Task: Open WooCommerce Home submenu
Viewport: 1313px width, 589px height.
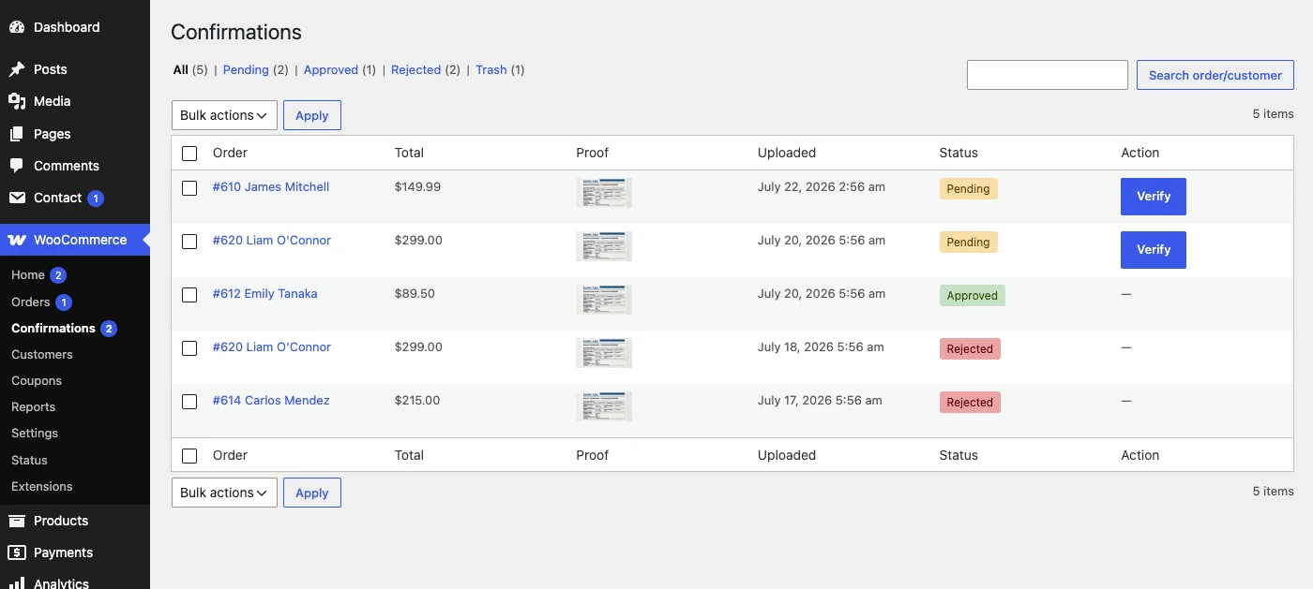Action: point(28,275)
